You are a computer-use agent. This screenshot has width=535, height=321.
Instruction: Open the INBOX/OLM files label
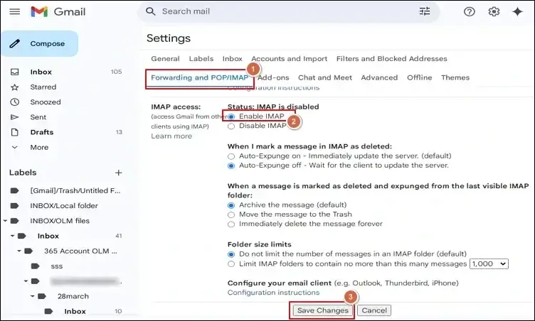click(60, 220)
